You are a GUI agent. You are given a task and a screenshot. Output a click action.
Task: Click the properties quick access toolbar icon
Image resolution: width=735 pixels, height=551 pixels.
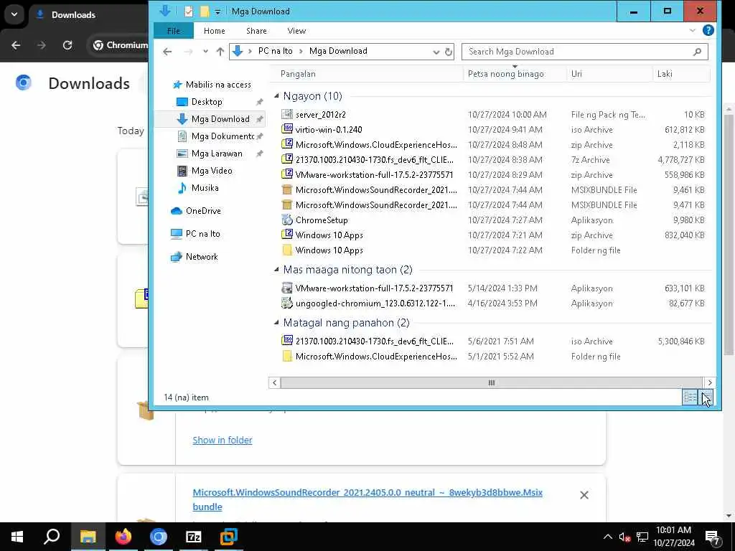click(189, 11)
